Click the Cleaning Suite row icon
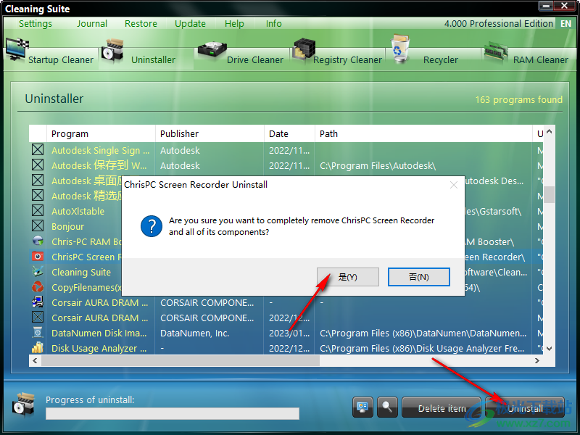Image resolution: width=580 pixels, height=435 pixels. point(38,271)
